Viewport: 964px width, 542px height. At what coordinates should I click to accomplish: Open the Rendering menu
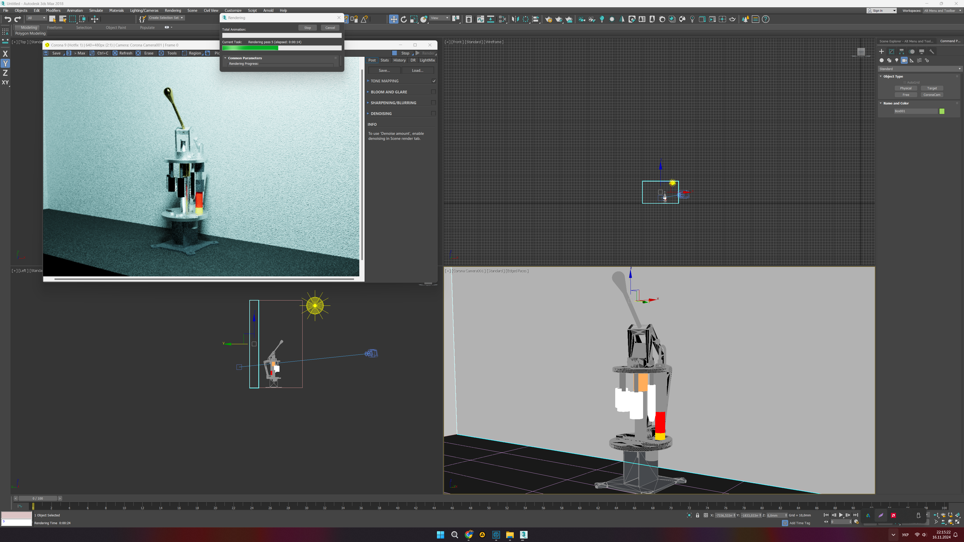[173, 11]
